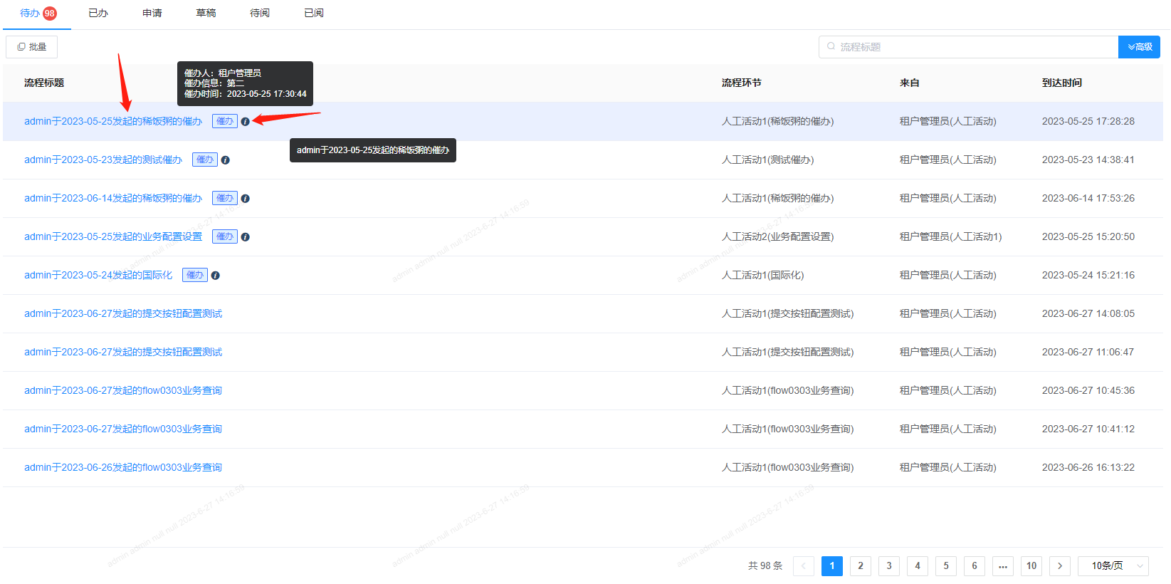The width and height of the screenshot is (1171, 584).
Task: Click arrival time 2023-06-26 16:13:22
Action: click(1088, 467)
